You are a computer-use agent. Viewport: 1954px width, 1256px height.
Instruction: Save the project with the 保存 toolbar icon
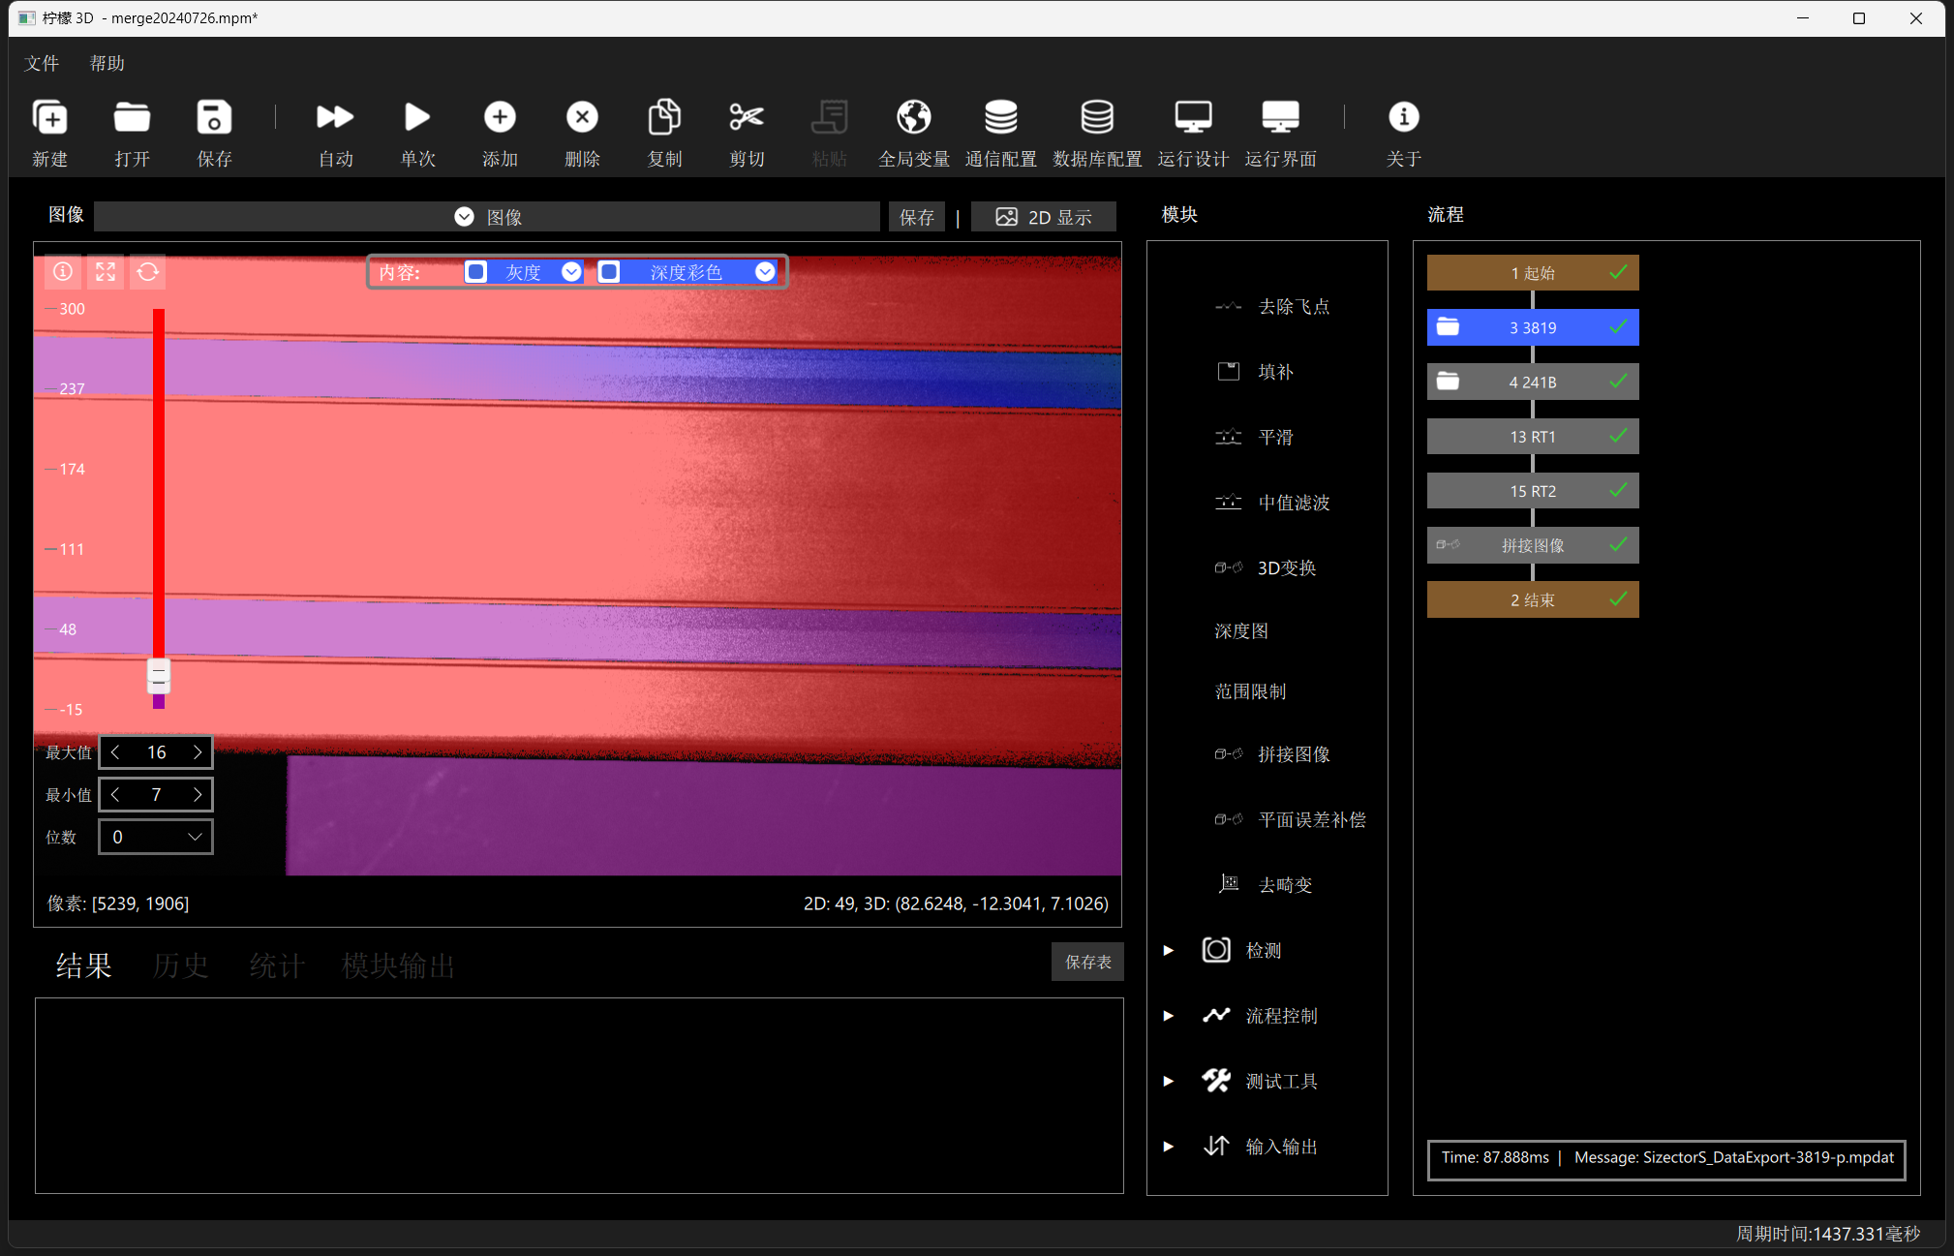coord(214,117)
